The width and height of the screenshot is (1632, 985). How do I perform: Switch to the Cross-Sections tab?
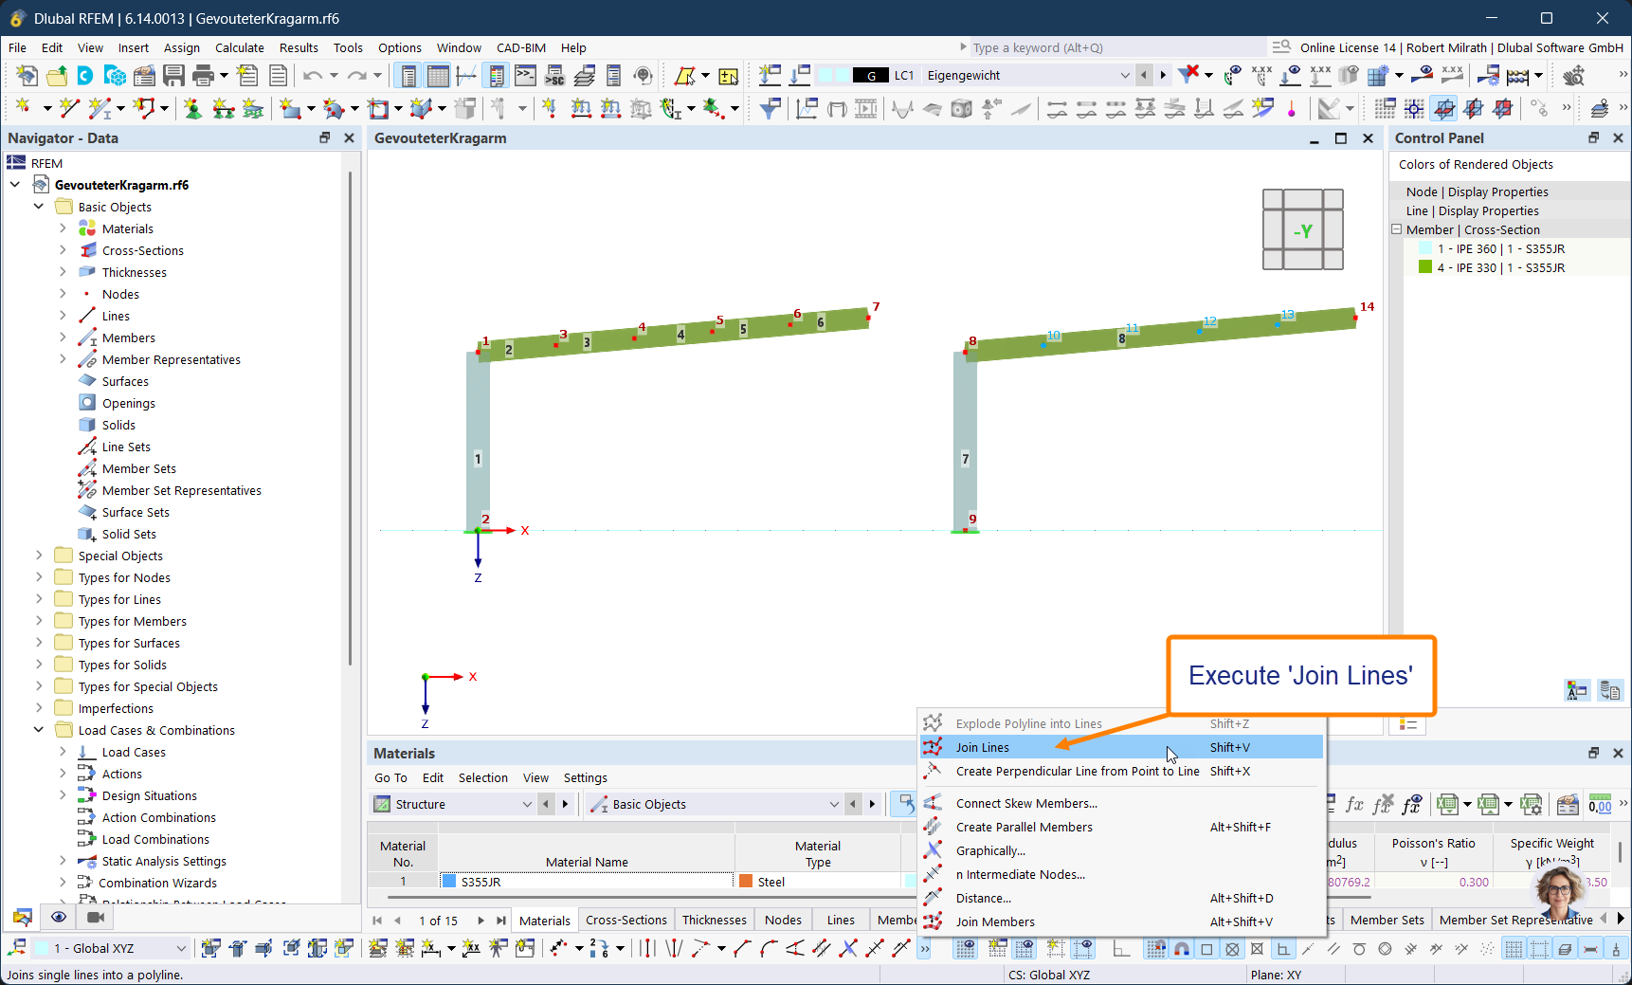[x=626, y=920]
